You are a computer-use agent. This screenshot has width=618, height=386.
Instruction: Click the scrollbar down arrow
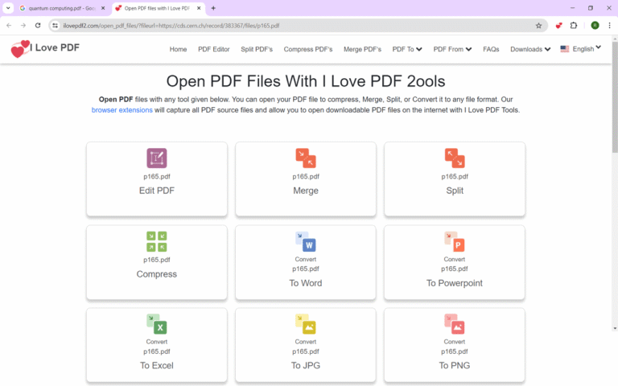pos(615,328)
